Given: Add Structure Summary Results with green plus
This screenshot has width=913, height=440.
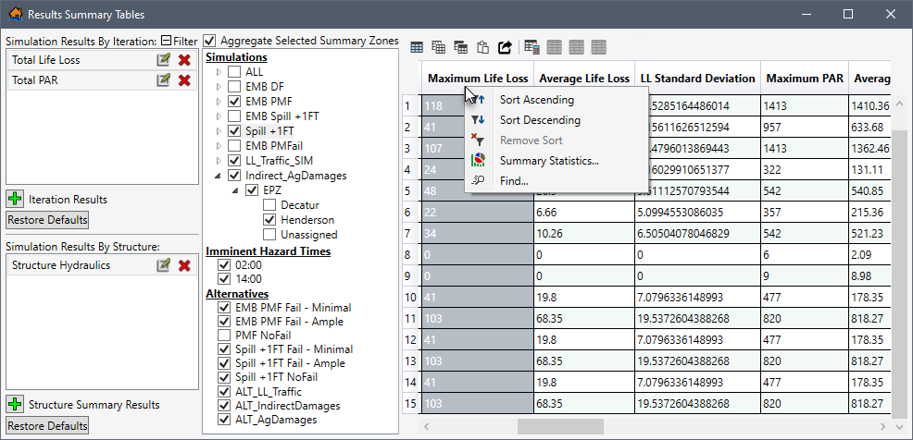Looking at the screenshot, I should (x=16, y=405).
